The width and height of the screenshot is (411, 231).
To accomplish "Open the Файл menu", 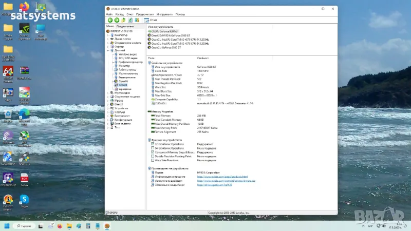I will (x=109, y=14).
